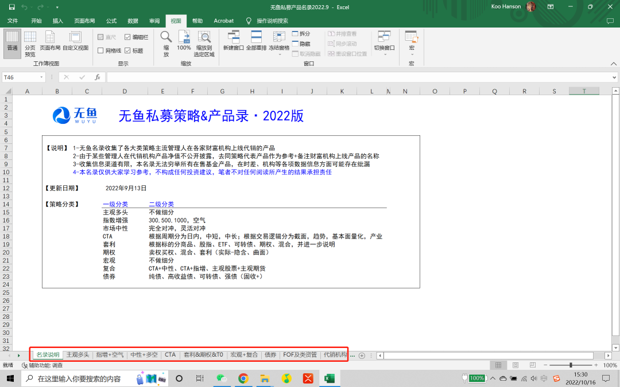Add a new sheet with plus icon
Image resolution: width=620 pixels, height=387 pixels.
(362, 355)
